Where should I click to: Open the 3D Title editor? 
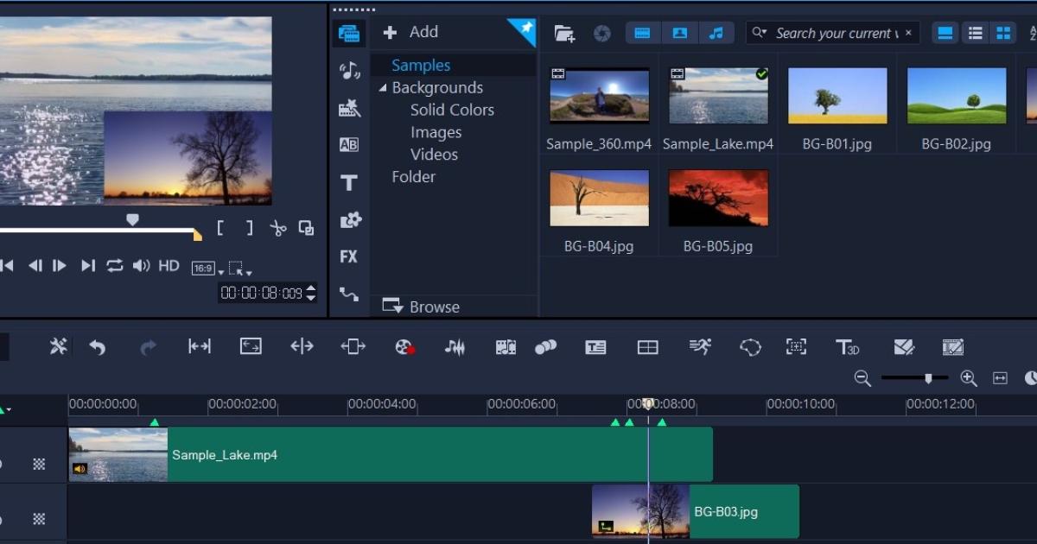click(848, 347)
